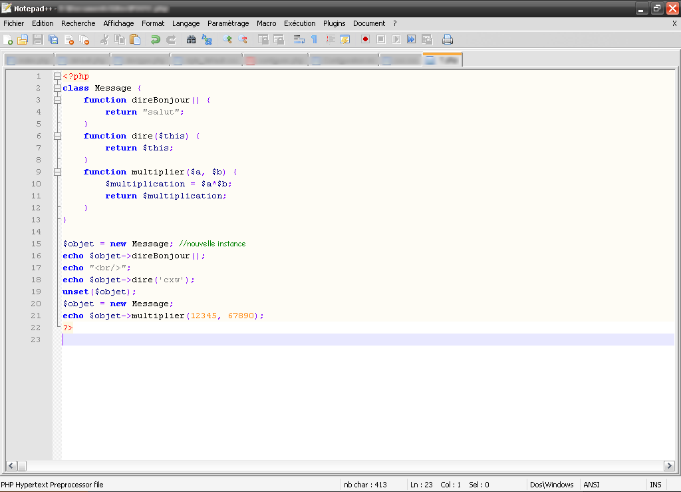Click the macro playback icon
This screenshot has width=681, height=492.
point(396,39)
